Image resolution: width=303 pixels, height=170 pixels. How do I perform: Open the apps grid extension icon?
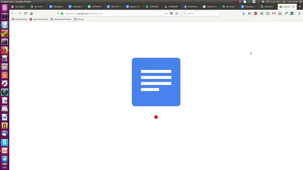(280, 13)
